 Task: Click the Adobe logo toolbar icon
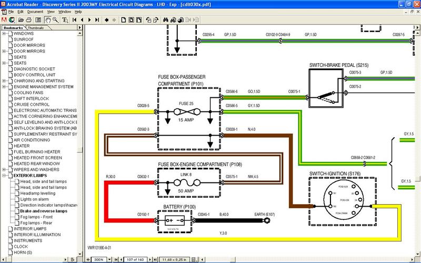[4, 20]
